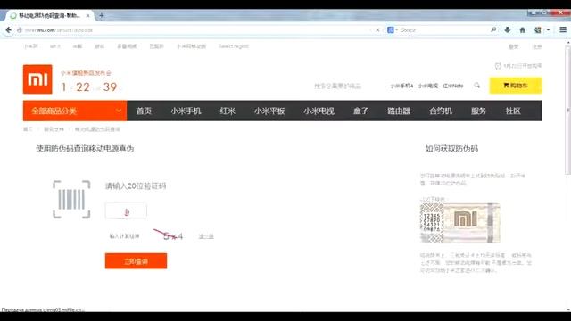
Task: Click the 红米Note hot search link
Action: point(452,86)
